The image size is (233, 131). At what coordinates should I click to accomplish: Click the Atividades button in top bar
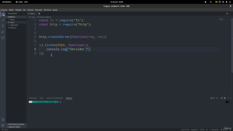click(7, 2)
